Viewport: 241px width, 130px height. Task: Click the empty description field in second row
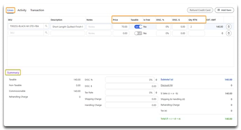68,33
